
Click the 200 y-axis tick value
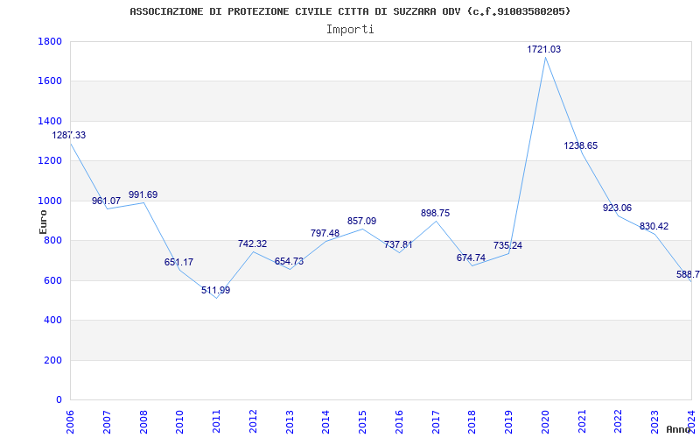pyautogui.click(x=53, y=360)
